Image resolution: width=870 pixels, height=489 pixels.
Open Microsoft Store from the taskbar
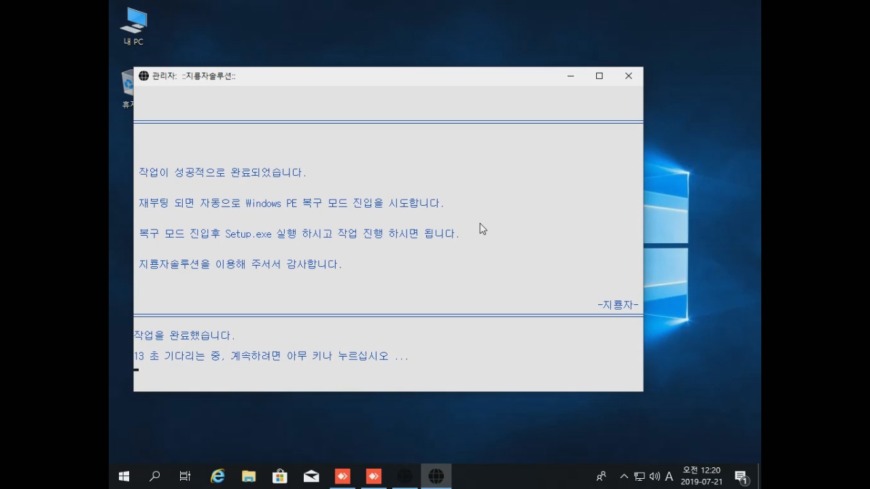pos(280,477)
